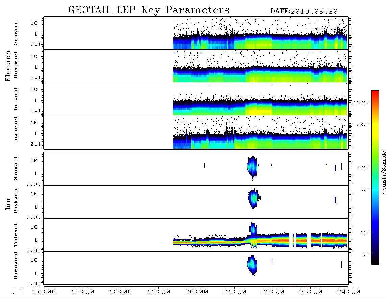Viewport: 386px width, 298px height.
Task: Click the "U T" time axis label
Action: (x=17, y=292)
